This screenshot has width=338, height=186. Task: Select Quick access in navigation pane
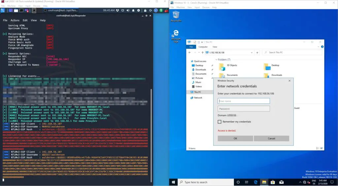click(198, 61)
